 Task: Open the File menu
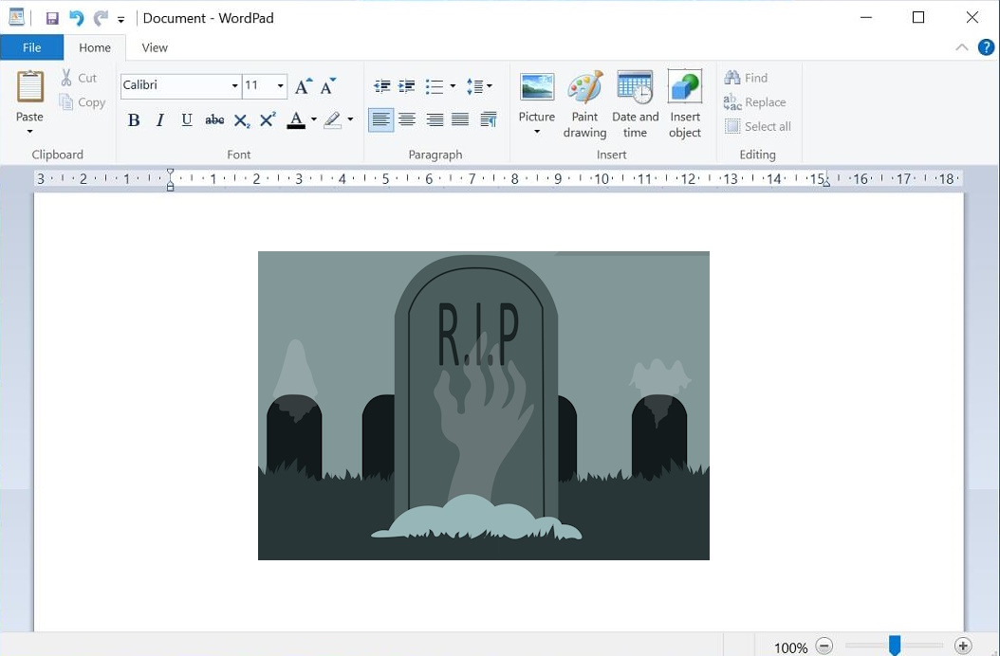point(31,47)
